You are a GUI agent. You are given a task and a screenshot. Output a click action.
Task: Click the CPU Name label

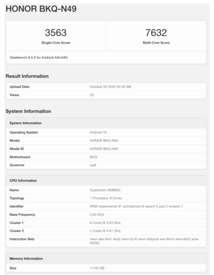[x=14, y=190]
